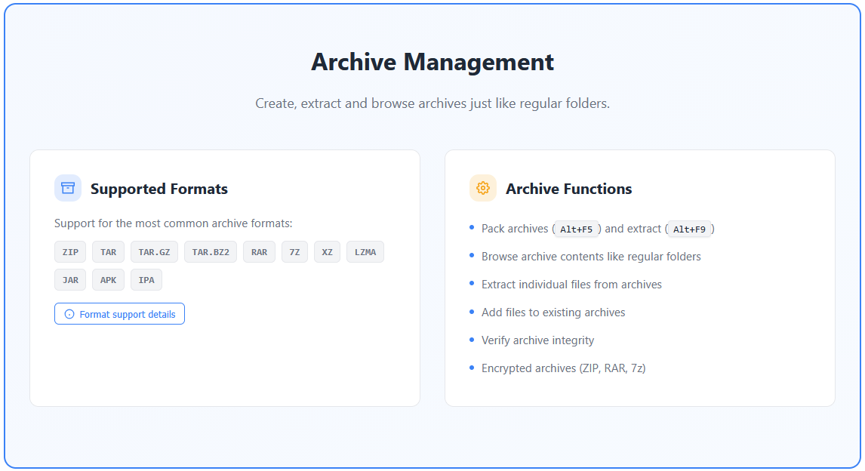Select the ZIP format tag
The width and height of the screenshot is (865, 471).
click(x=70, y=252)
